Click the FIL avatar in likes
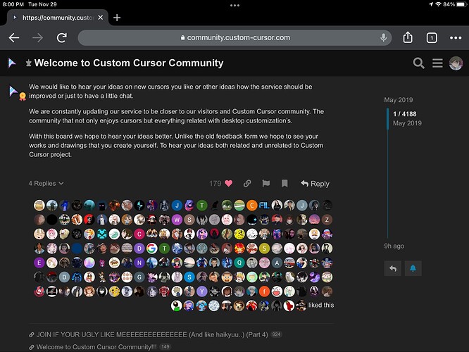 (x=264, y=205)
